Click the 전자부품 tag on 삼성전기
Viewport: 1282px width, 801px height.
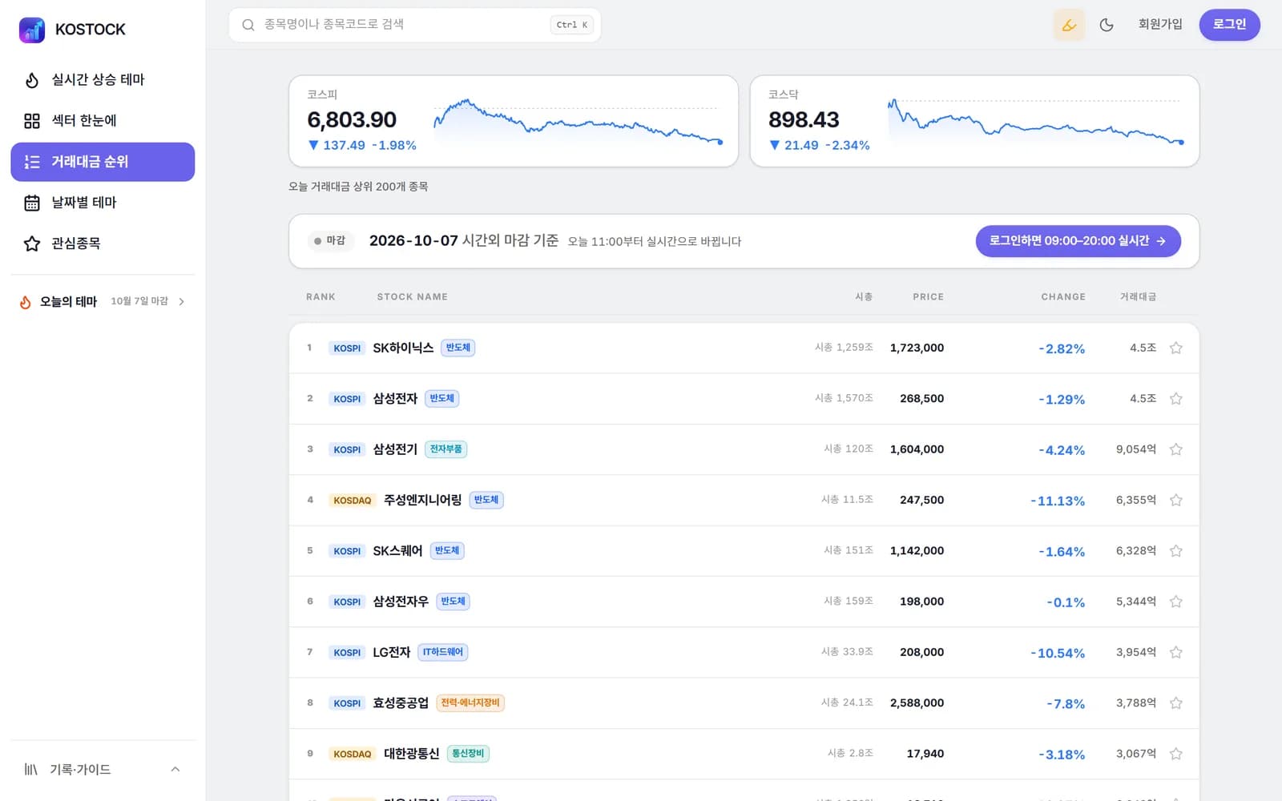click(445, 449)
